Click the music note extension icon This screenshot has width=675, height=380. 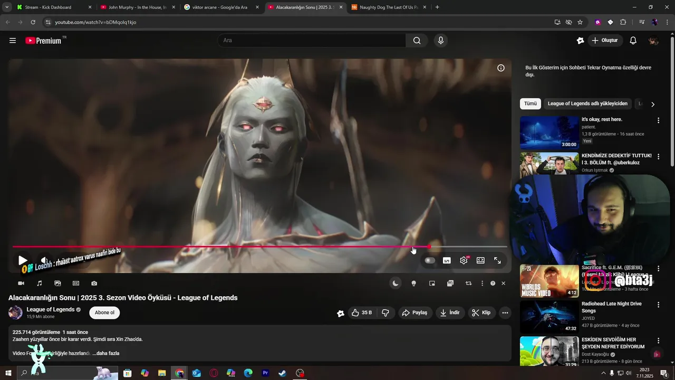[x=40, y=283]
